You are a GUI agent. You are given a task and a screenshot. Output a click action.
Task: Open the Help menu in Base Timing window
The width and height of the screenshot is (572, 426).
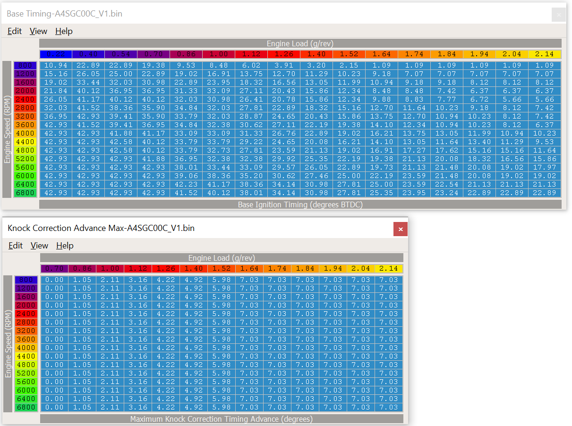point(64,31)
